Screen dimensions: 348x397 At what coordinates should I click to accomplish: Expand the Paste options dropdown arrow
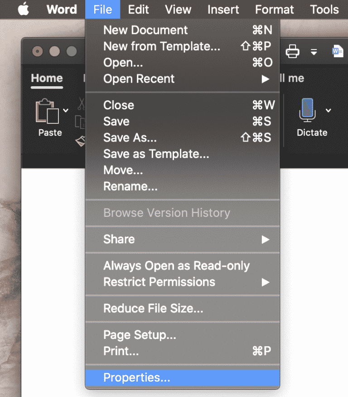(x=66, y=110)
